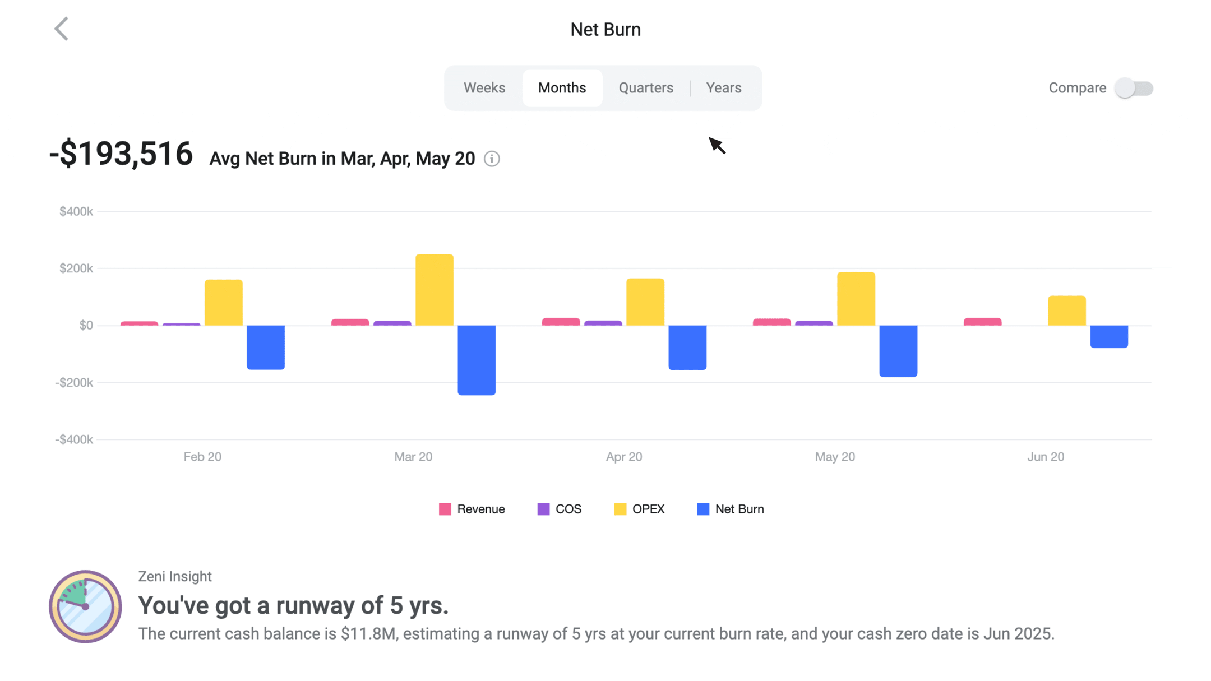Switch to the Years tab
The image size is (1211, 681).
(723, 88)
